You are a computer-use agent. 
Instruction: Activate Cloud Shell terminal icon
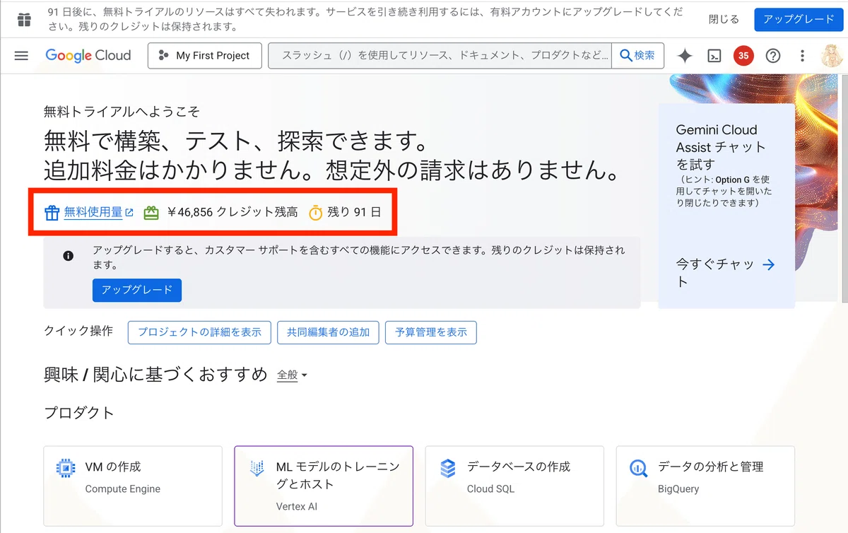tap(714, 56)
